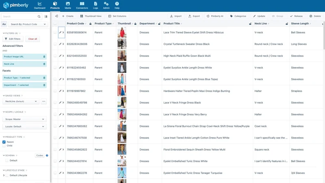Open the Locale: Default dropdown

[24, 126]
